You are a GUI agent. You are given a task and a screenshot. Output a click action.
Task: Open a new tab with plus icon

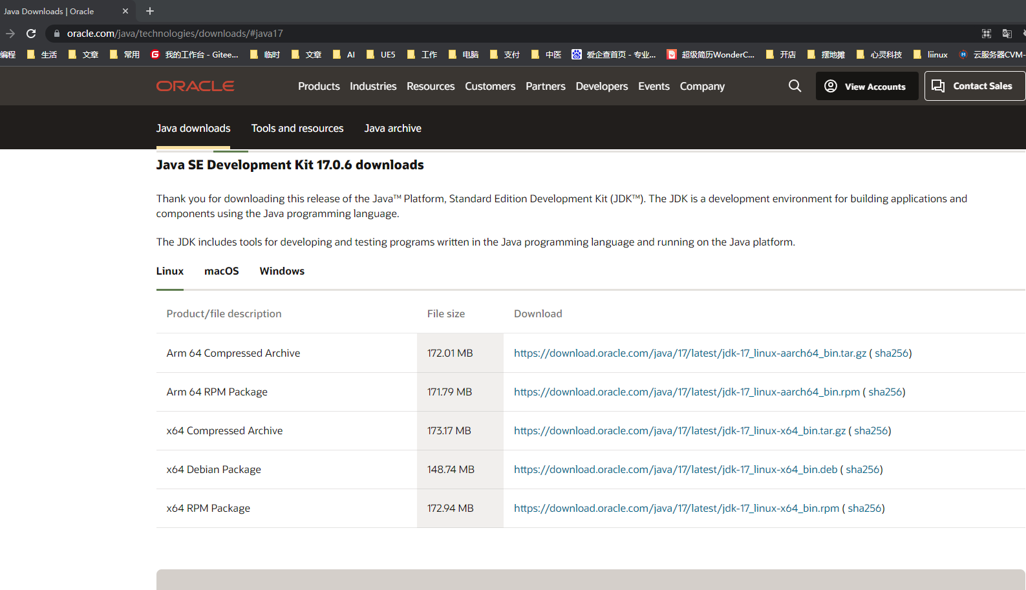pos(150,11)
